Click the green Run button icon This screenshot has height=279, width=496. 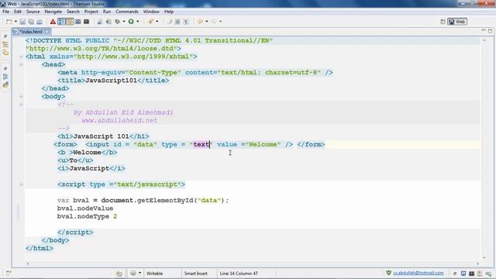pos(131,22)
